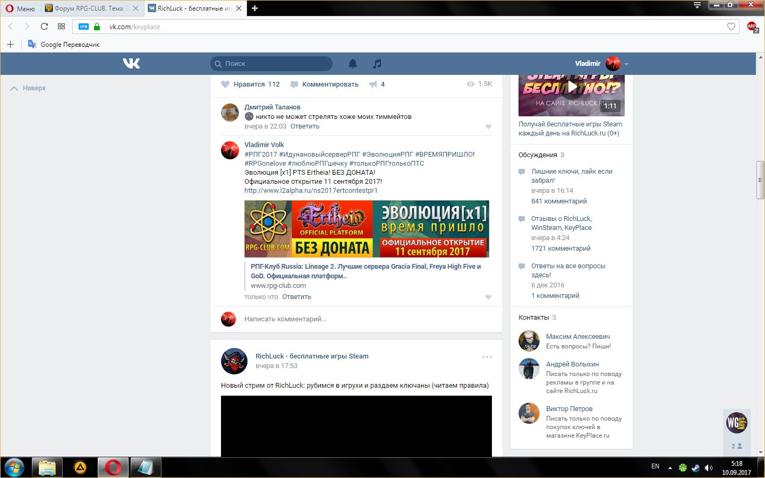Screen dimensions: 765x478
Task: Open Андрей Волыхин contact
Action: 572,364
